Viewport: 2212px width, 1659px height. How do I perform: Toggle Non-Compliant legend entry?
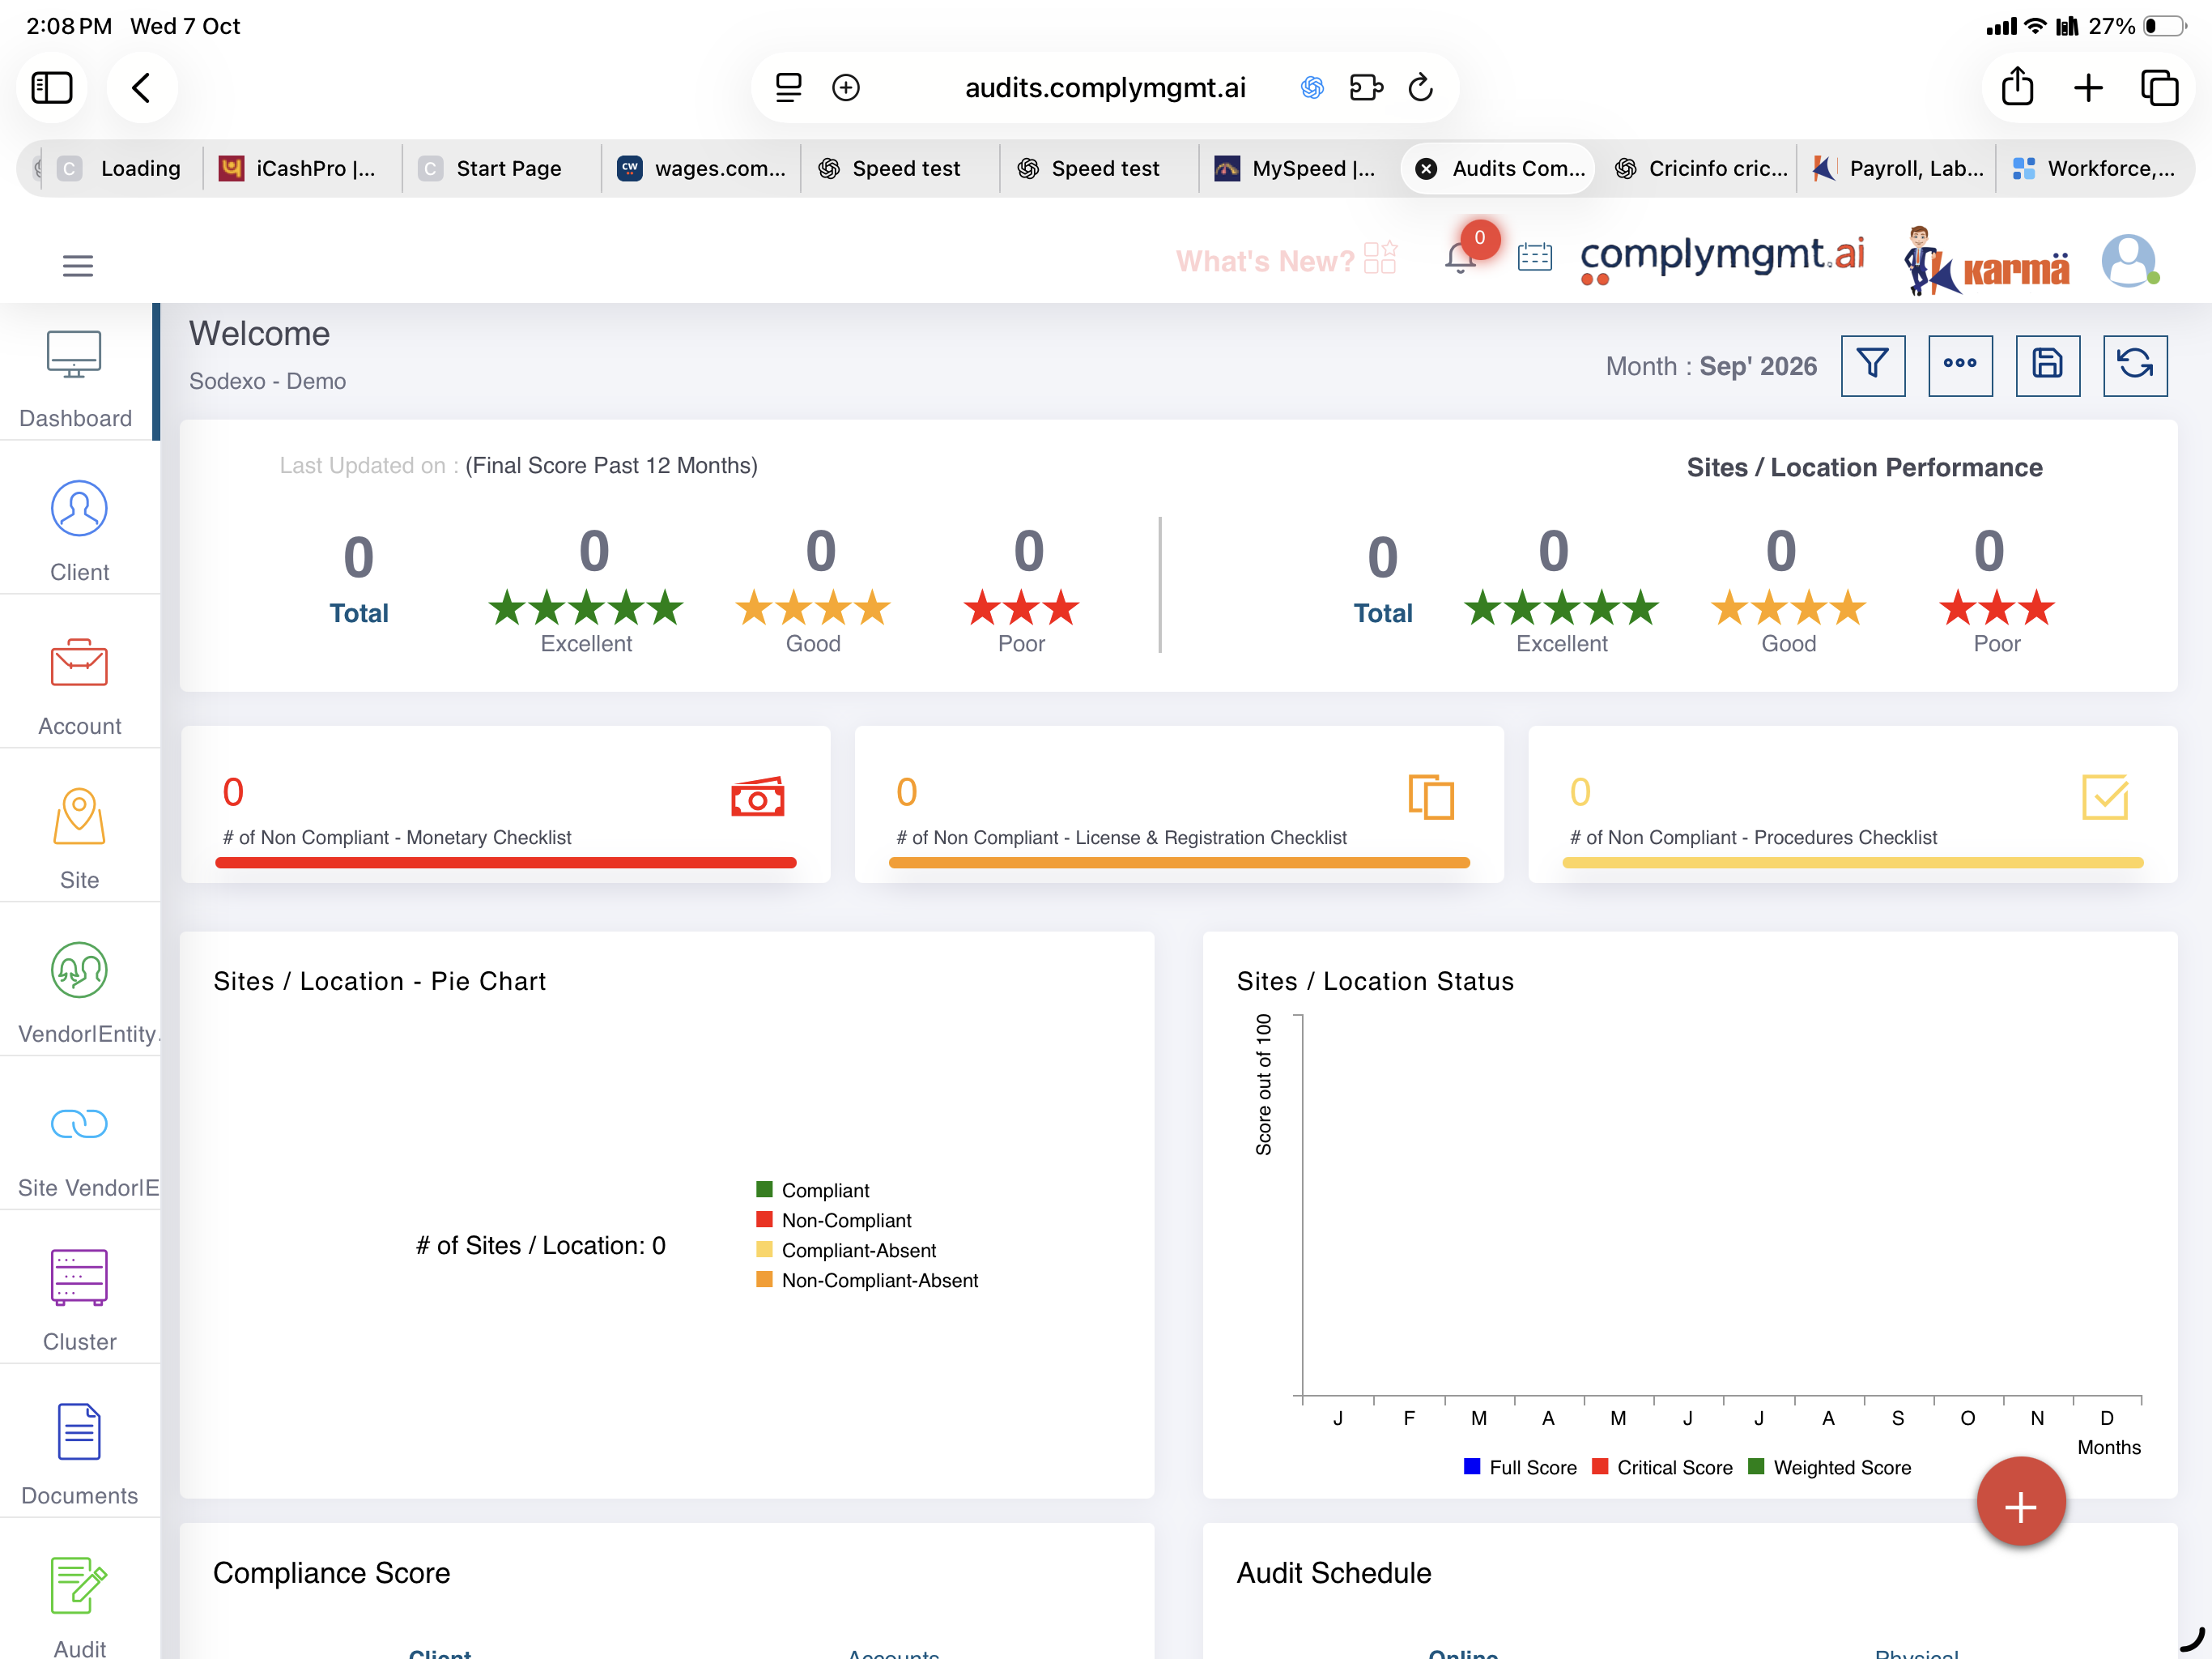(834, 1221)
